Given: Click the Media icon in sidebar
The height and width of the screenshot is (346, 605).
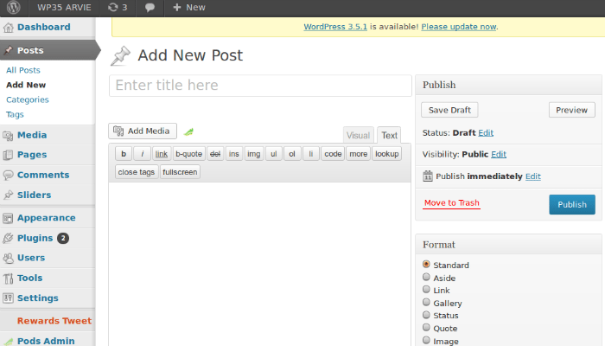Looking at the screenshot, I should click(x=9, y=135).
